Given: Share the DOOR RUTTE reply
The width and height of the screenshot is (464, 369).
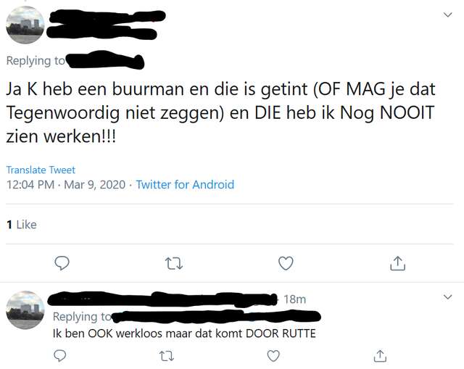Looking at the screenshot, I should tap(380, 356).
